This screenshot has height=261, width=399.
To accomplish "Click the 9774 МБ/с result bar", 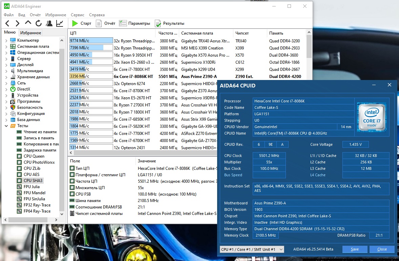I will click(91, 41).
